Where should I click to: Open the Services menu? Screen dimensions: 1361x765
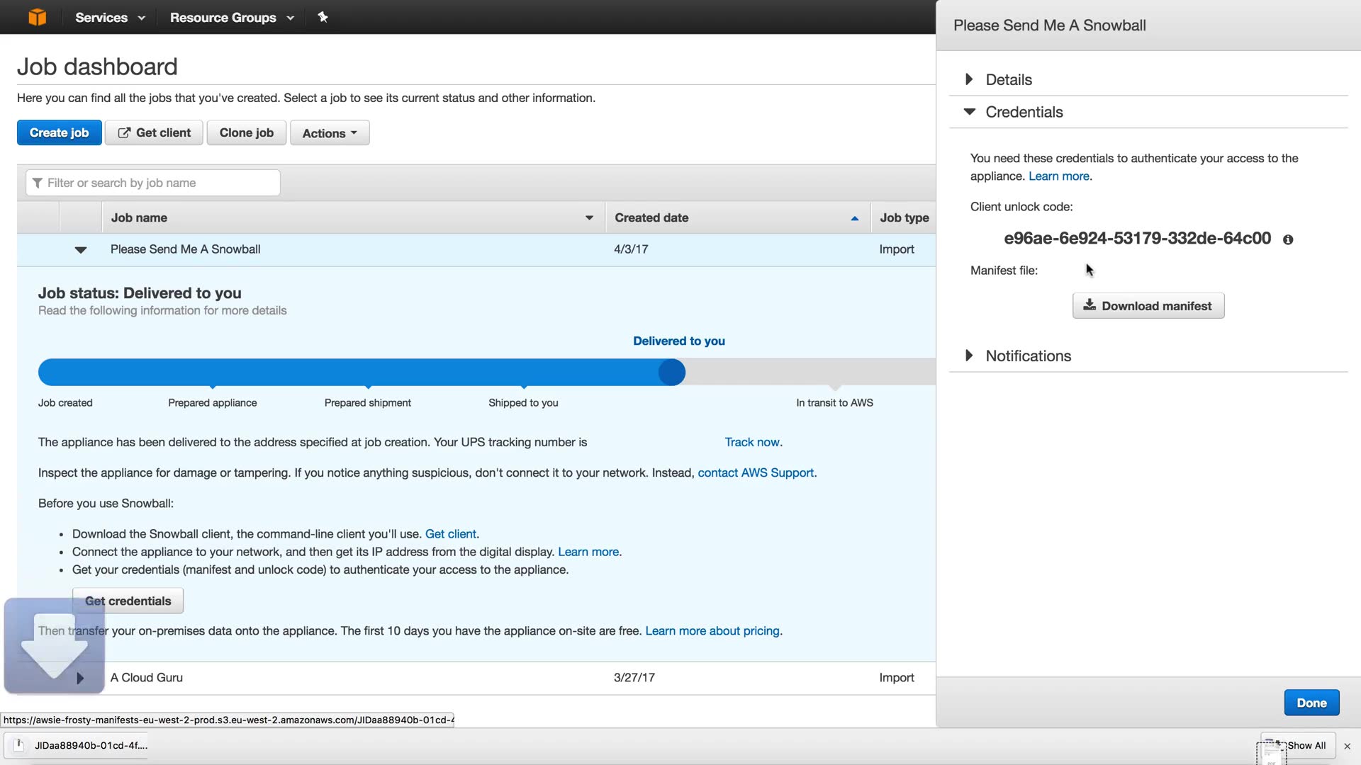coord(110,17)
